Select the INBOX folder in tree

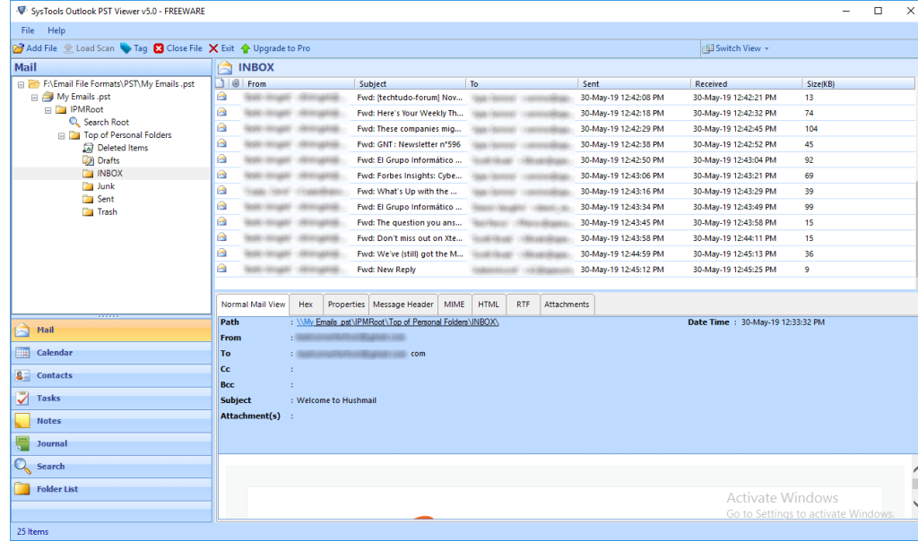[x=103, y=174]
